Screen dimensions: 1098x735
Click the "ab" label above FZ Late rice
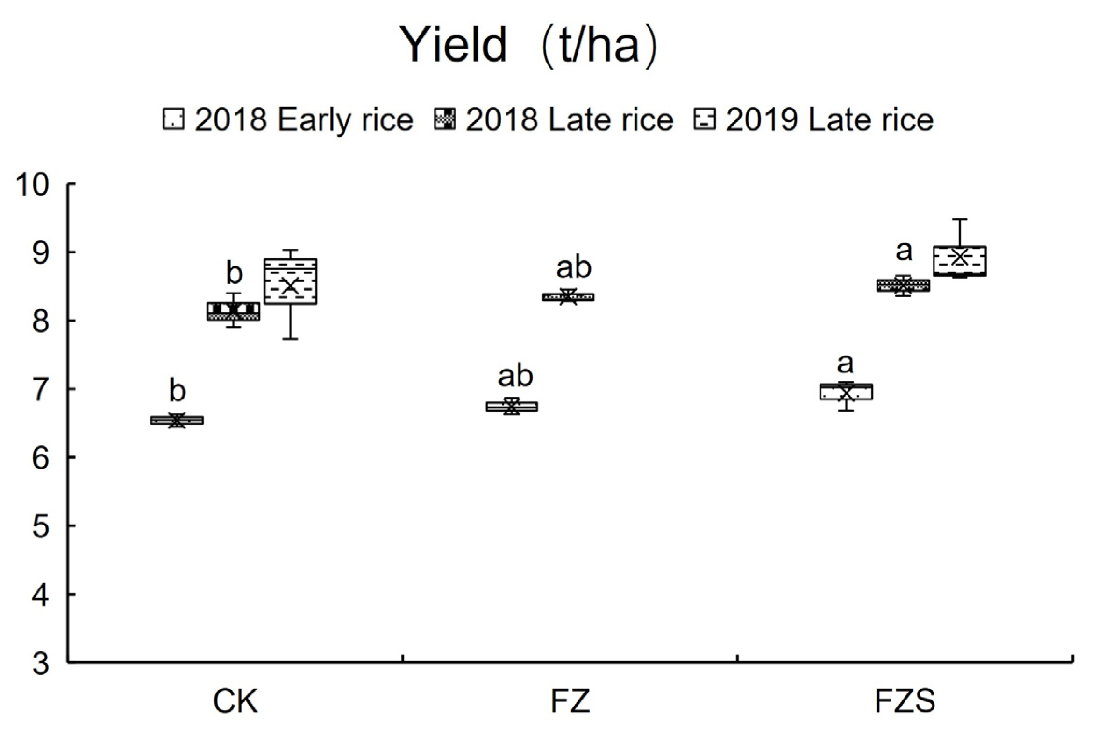coord(573,267)
